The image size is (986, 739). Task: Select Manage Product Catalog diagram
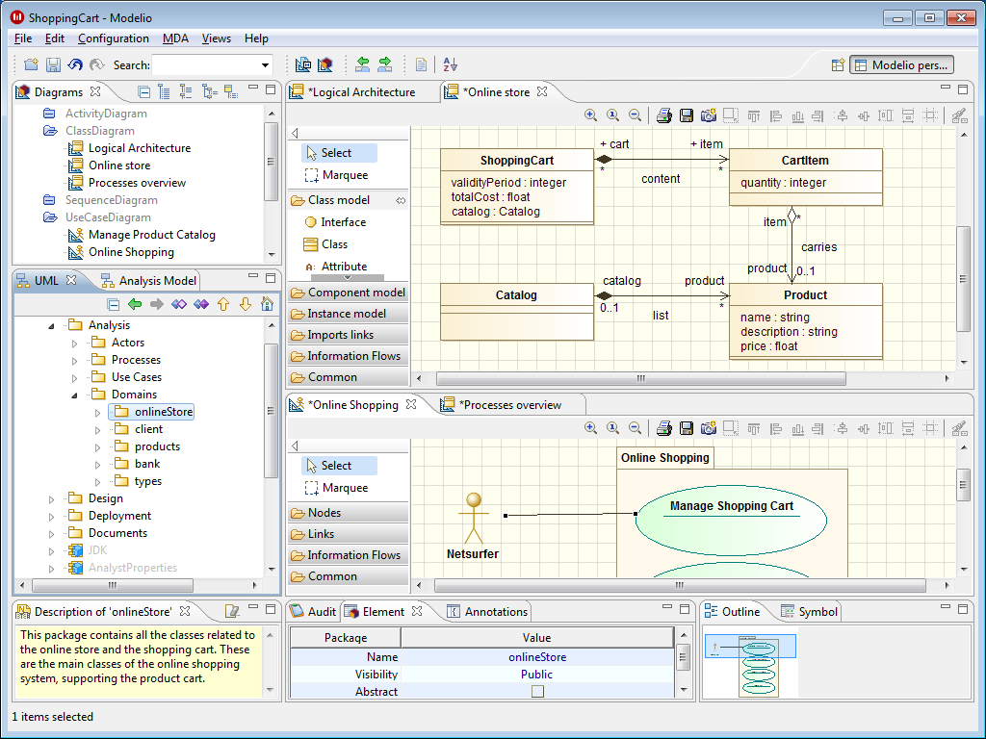click(143, 235)
